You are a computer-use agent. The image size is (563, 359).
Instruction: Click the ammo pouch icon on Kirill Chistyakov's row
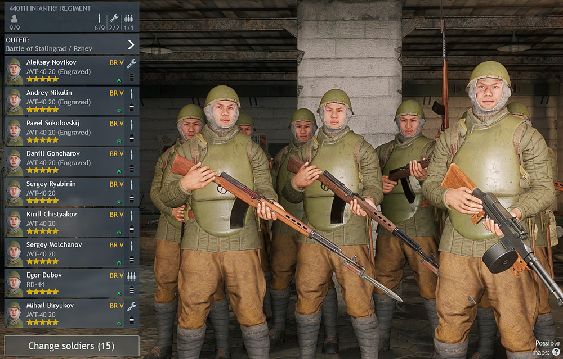[x=132, y=229]
